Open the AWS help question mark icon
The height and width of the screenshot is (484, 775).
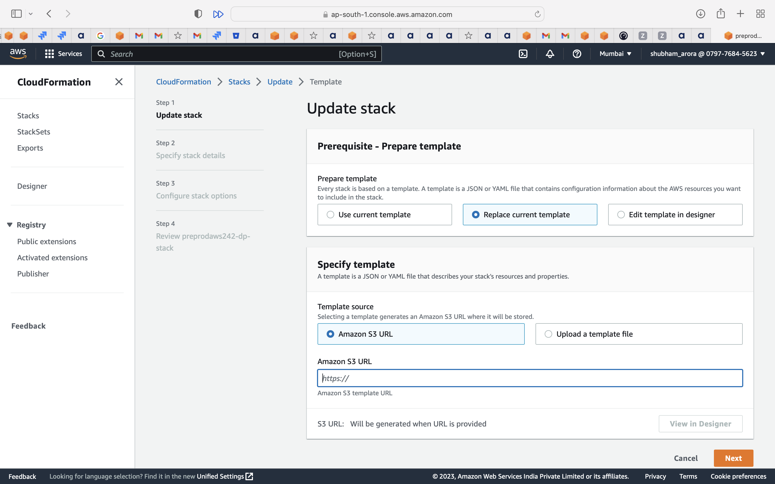(x=577, y=54)
